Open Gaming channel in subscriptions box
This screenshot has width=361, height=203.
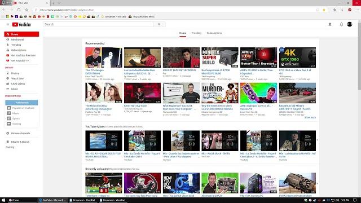(x=16, y=124)
